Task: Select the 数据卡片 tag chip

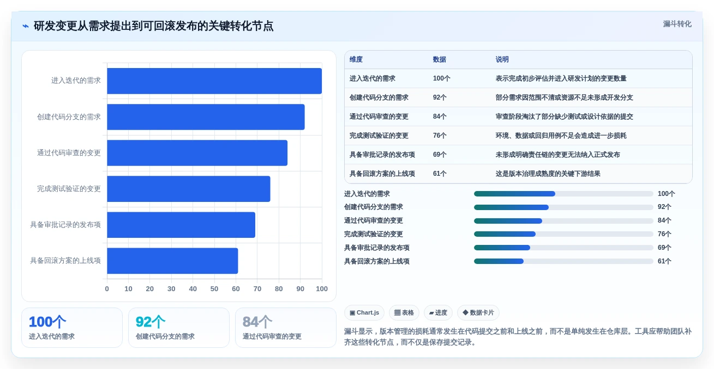Action: [x=478, y=313]
